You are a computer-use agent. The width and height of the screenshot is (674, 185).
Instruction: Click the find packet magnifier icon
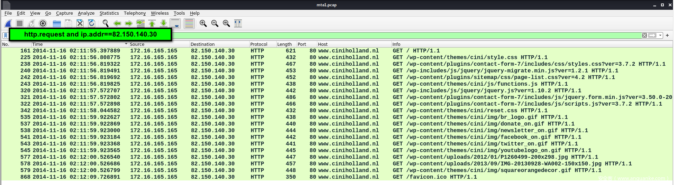[x=105, y=23]
